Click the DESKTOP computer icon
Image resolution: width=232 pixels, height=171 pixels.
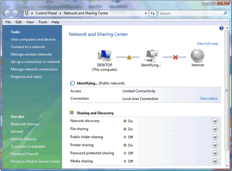(105, 56)
